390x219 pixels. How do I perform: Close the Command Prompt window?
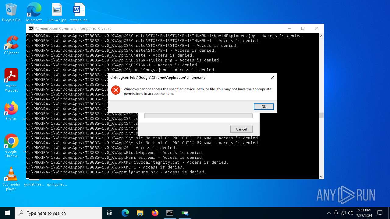pyautogui.click(x=317, y=28)
